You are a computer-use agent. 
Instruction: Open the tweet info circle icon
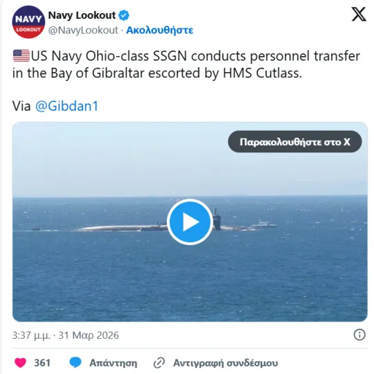pos(359,335)
